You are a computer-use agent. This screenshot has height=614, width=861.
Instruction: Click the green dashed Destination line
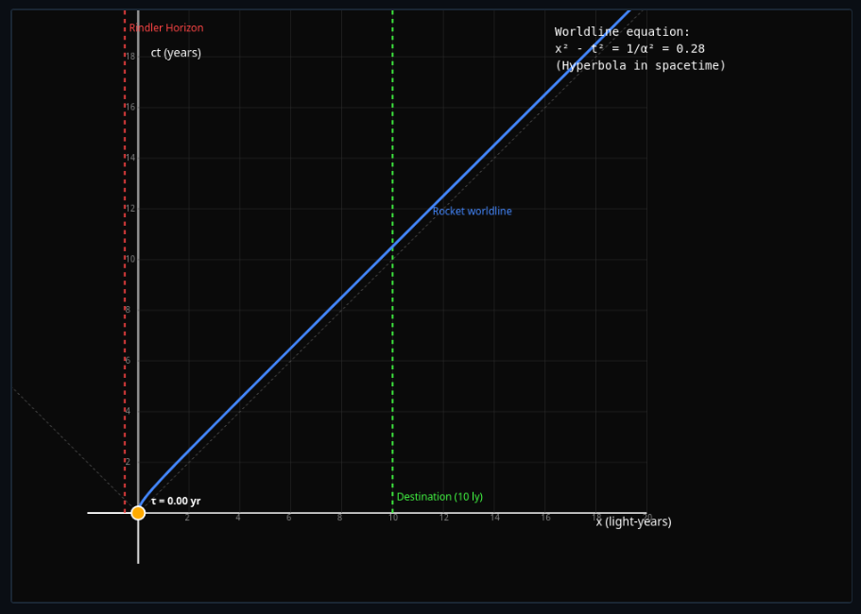coord(392,378)
